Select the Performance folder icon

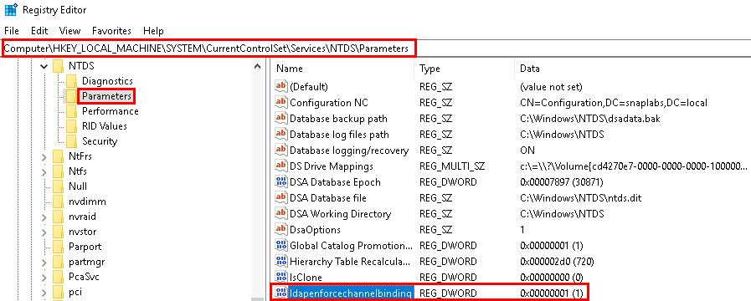71,111
